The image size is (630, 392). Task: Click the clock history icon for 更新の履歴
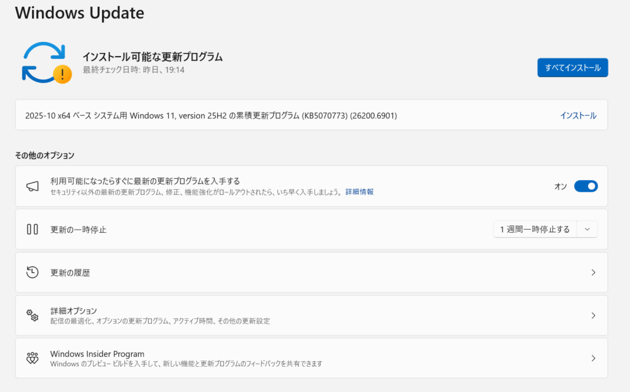pyautogui.click(x=33, y=272)
